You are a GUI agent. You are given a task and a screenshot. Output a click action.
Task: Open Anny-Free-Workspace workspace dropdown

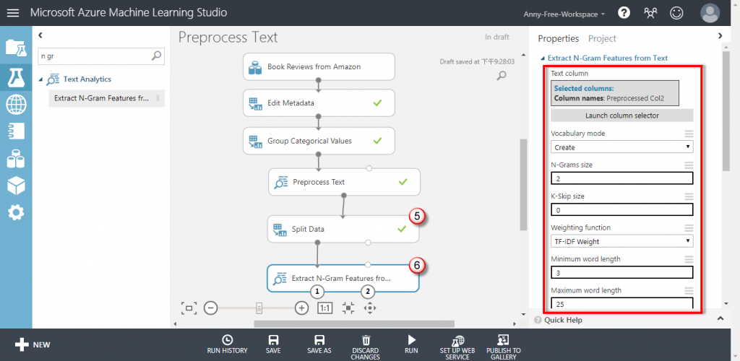coord(564,14)
